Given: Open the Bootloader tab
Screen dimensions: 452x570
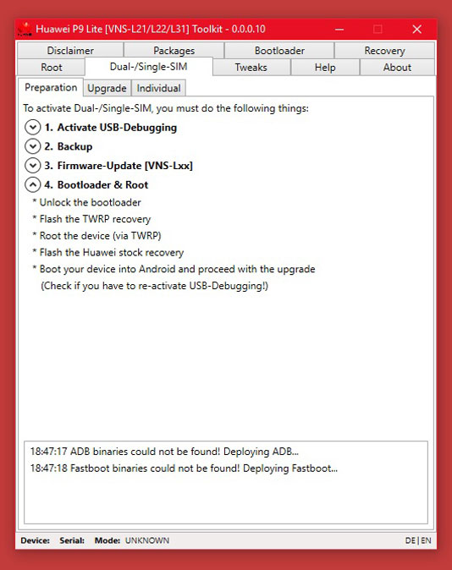Looking at the screenshot, I should [x=279, y=51].
